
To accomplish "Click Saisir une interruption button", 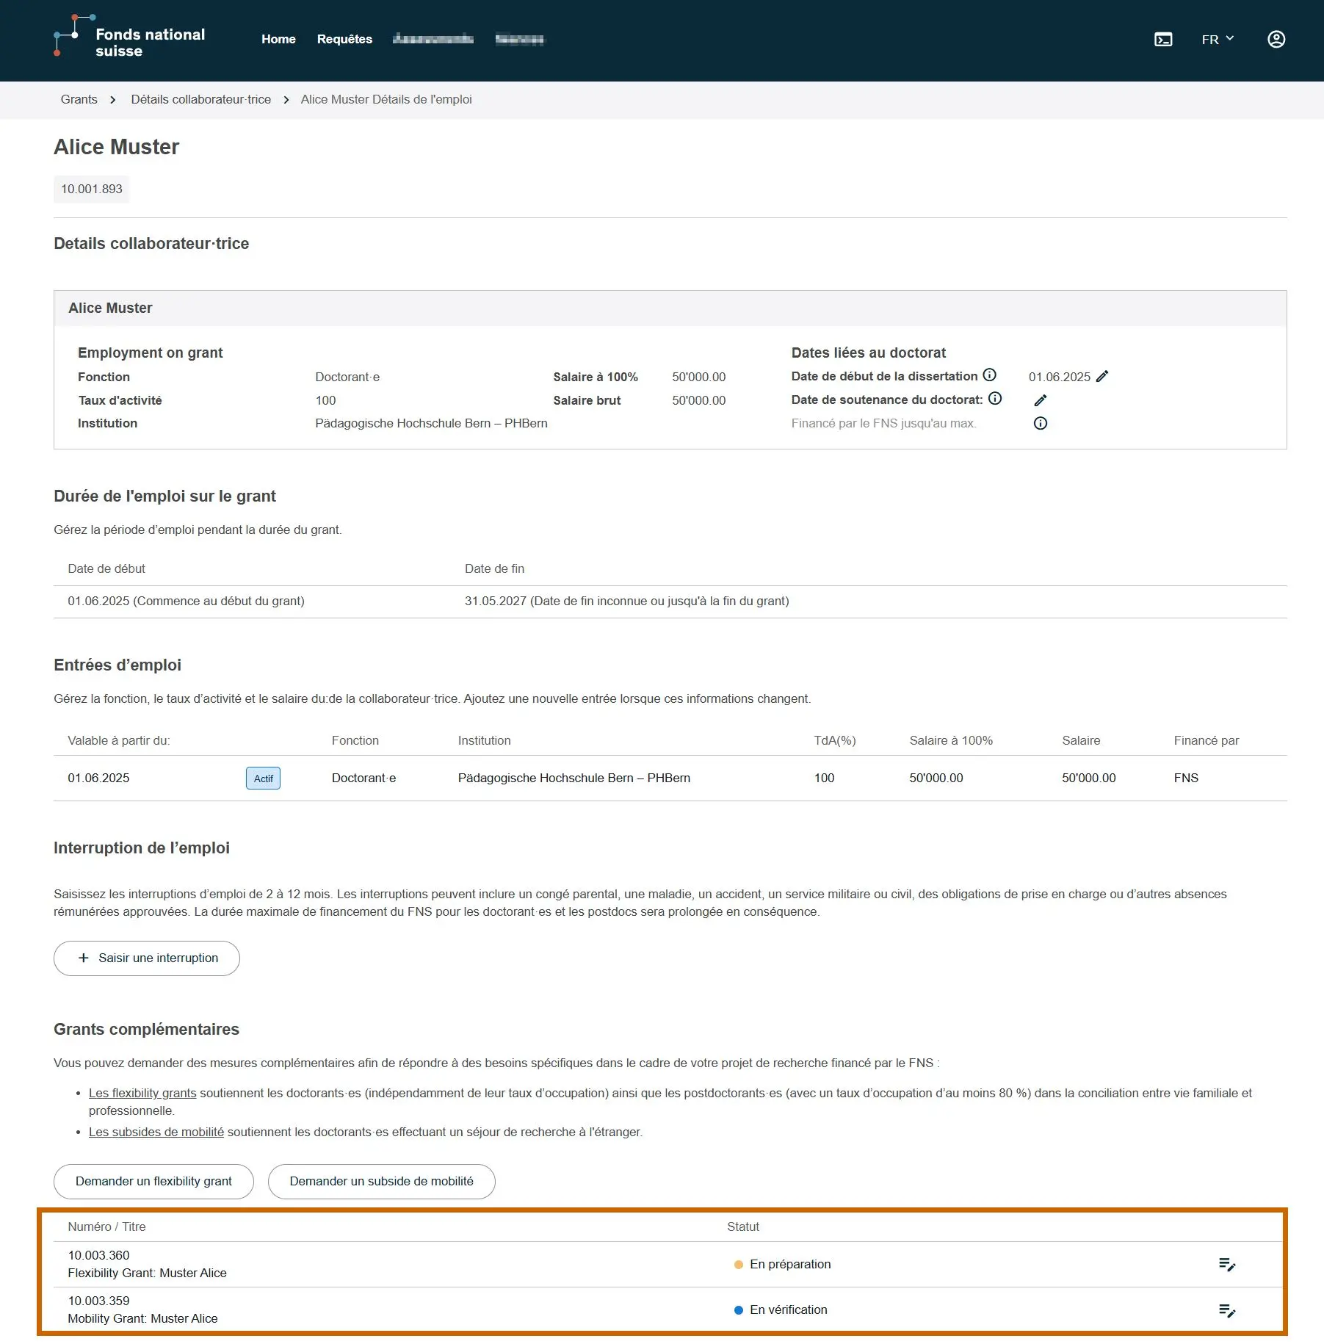I will click(x=147, y=958).
